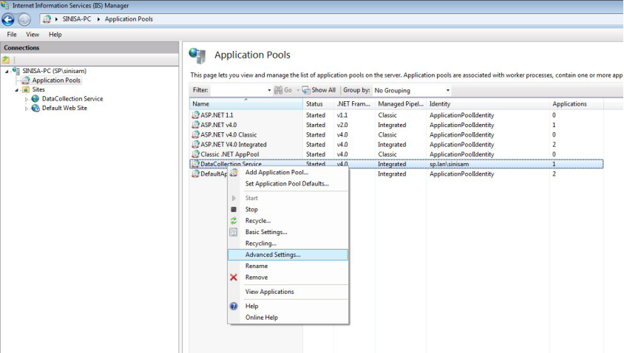Choose View Applications menu entry

point(269,292)
